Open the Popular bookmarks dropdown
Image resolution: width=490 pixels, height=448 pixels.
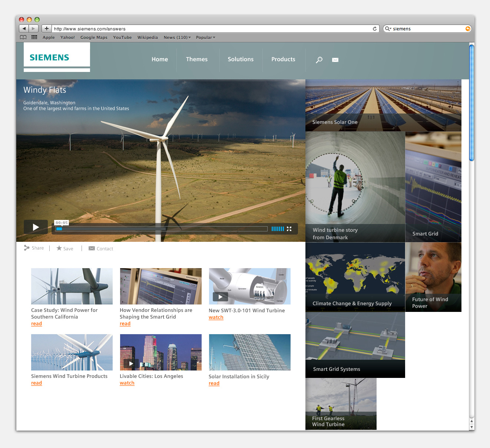(205, 37)
